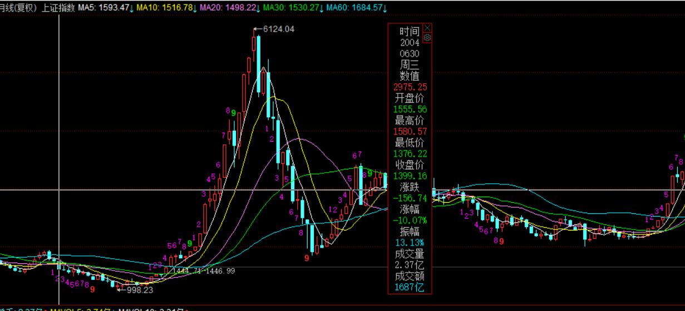Click the 成交额 value 1687亿
This screenshot has height=311, width=685.
tap(410, 287)
